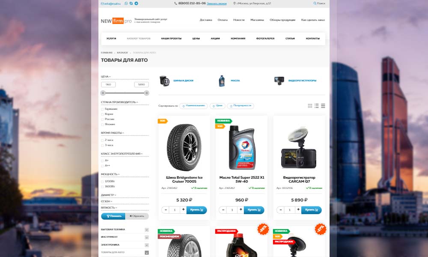Expand Бытовая техника sidebar category arrow

point(146,230)
